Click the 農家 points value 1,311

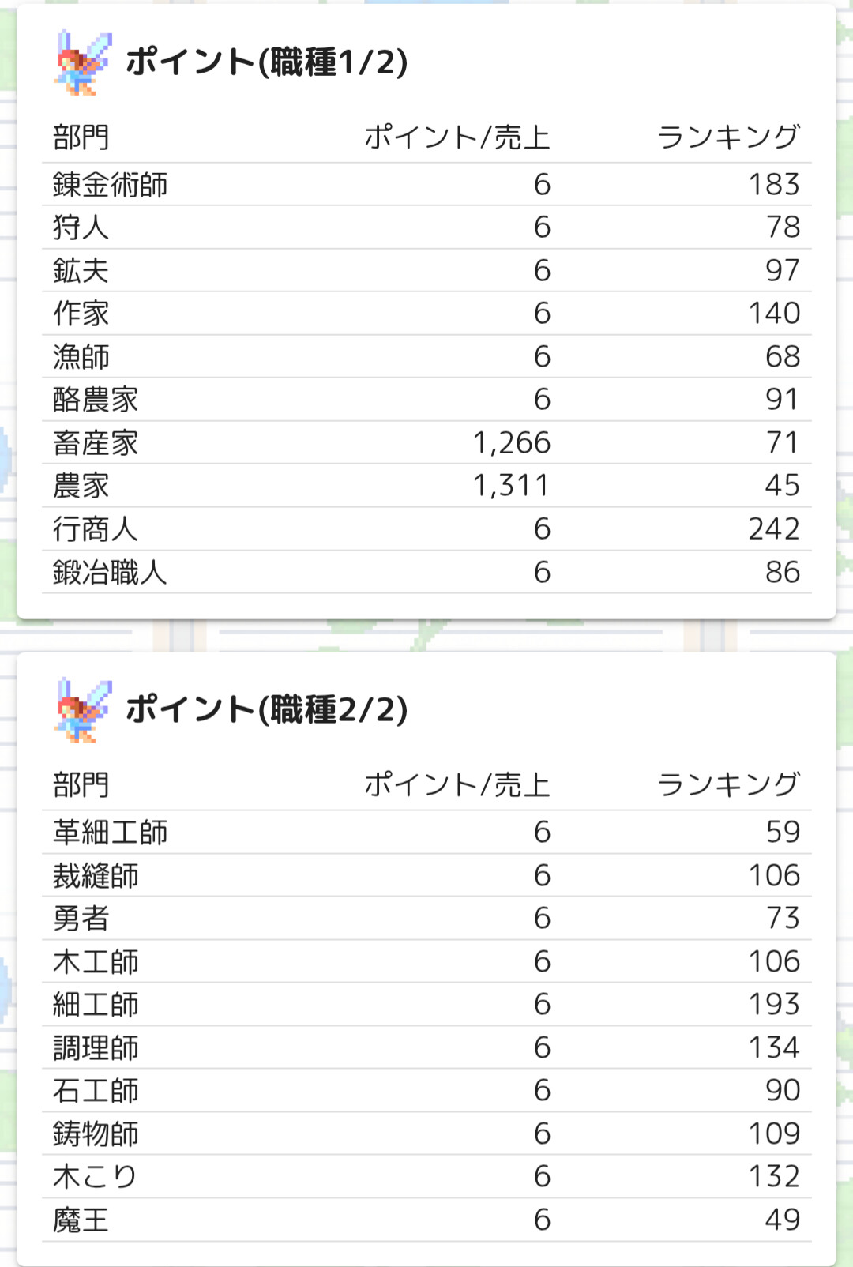pyautogui.click(x=510, y=486)
